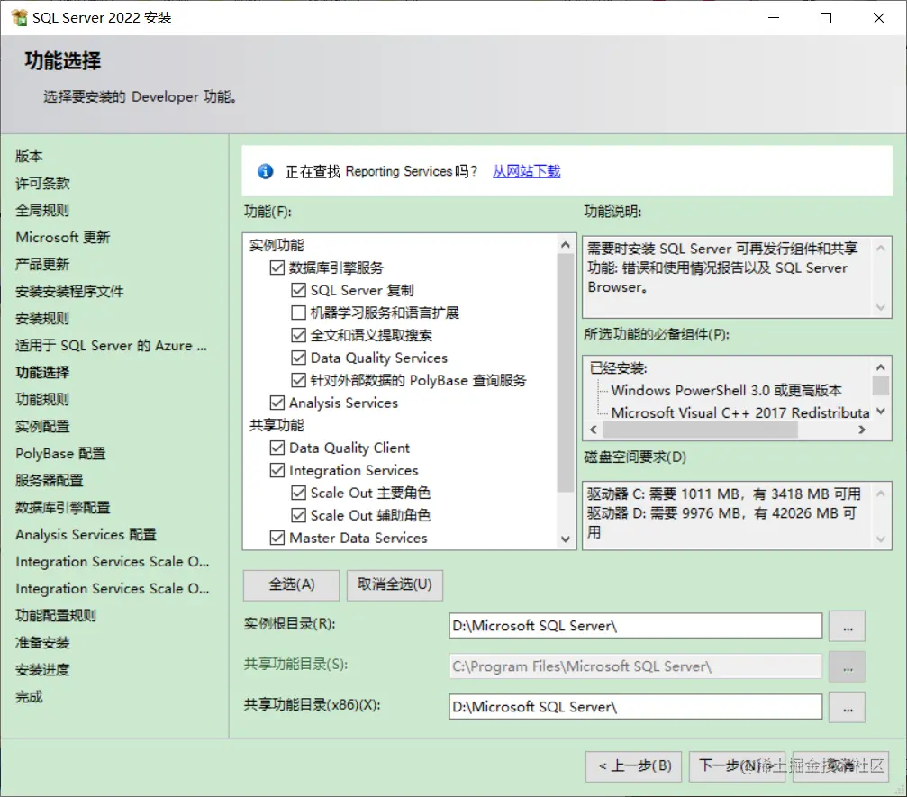Viewport: 907px width, 797px height.
Task: Select 功能规则 step in sidebar
Action: pos(42,400)
